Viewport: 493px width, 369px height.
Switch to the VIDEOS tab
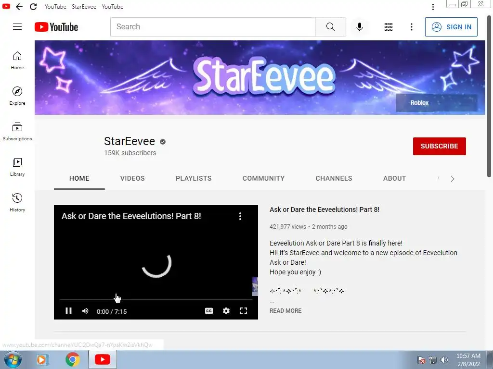132,179
